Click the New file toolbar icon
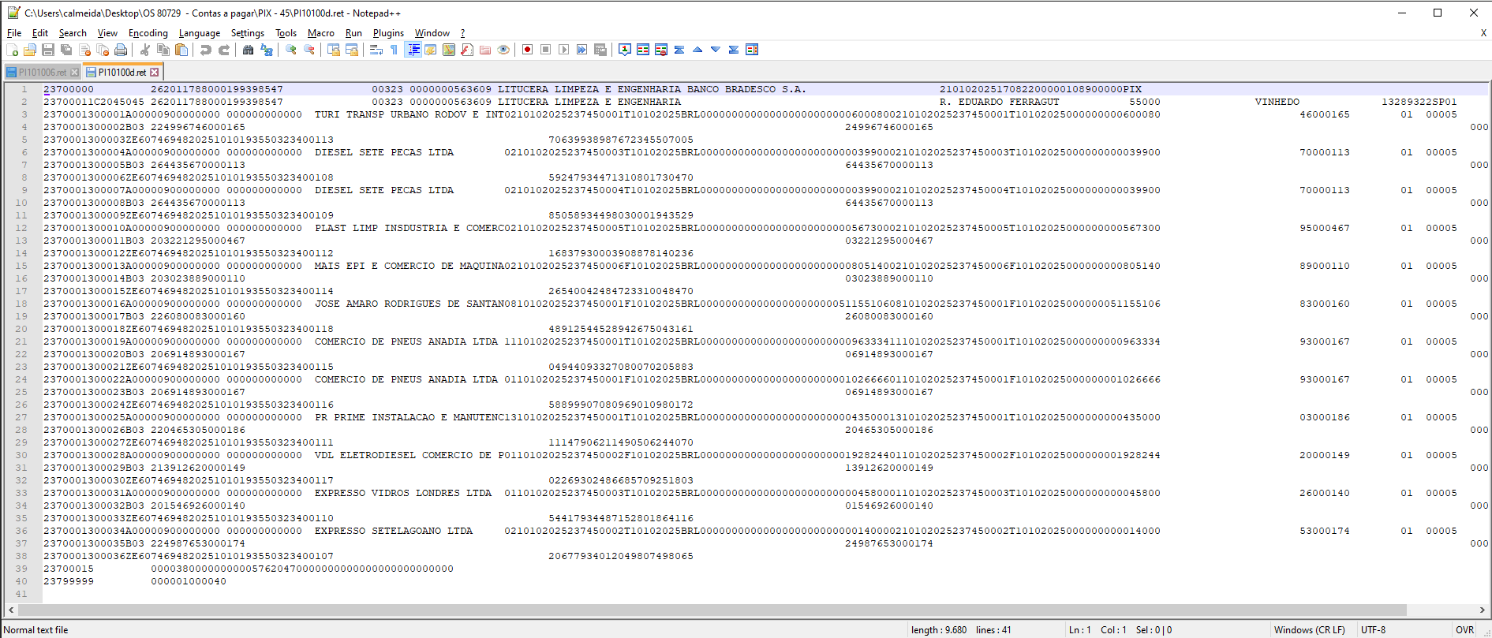 (x=12, y=50)
